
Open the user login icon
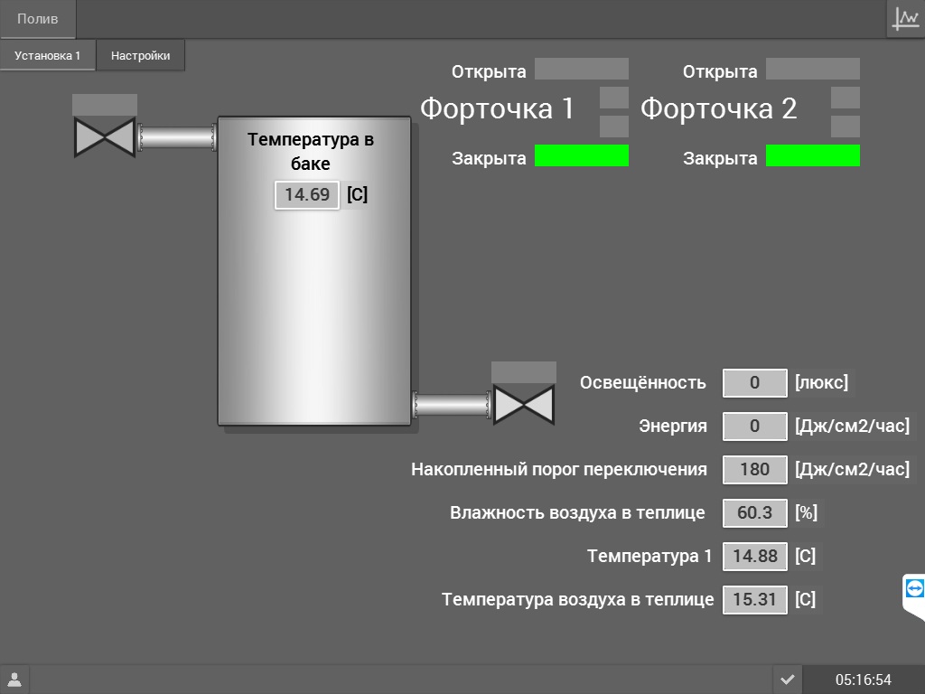coord(14,680)
